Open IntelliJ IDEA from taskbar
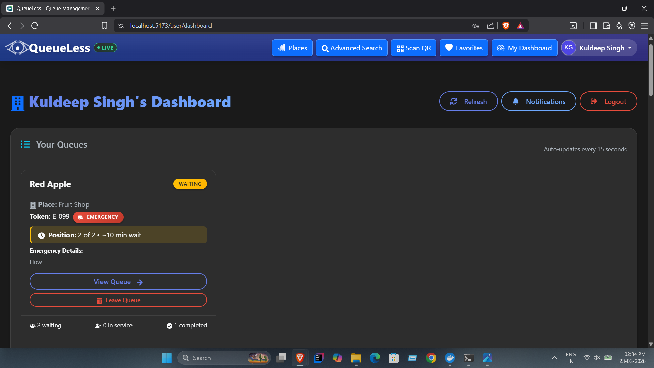Image resolution: width=654 pixels, height=368 pixels. pyautogui.click(x=319, y=358)
